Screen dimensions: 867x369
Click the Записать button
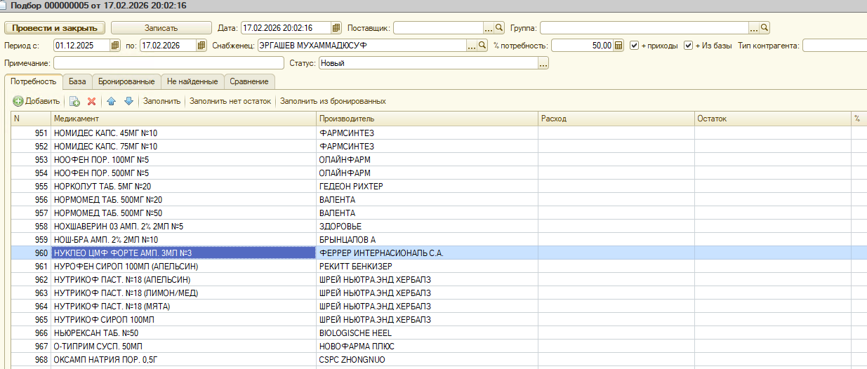point(161,28)
